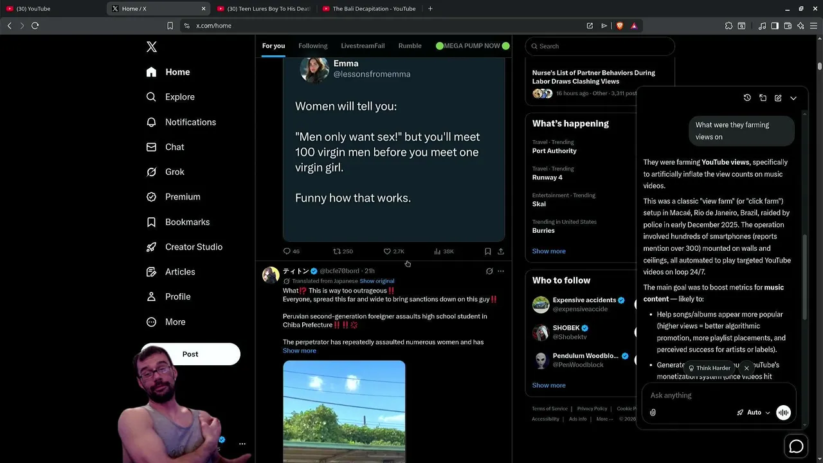Viewport: 823px width, 463px height.
Task: Open Chat in the sidebar
Action: [x=165, y=147]
